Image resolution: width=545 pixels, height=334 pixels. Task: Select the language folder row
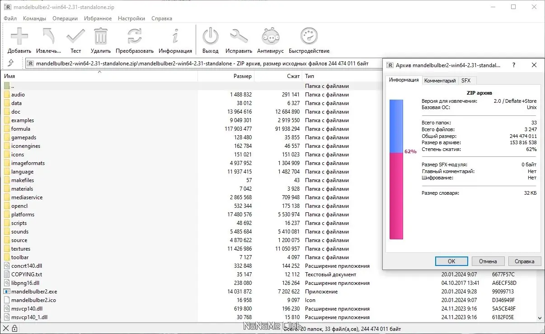pyautogui.click(x=192, y=172)
